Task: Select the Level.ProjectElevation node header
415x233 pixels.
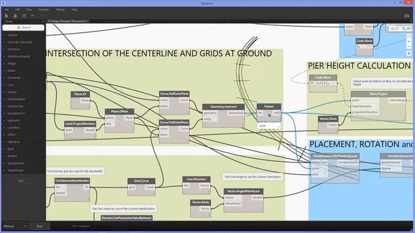Action: coord(80,124)
